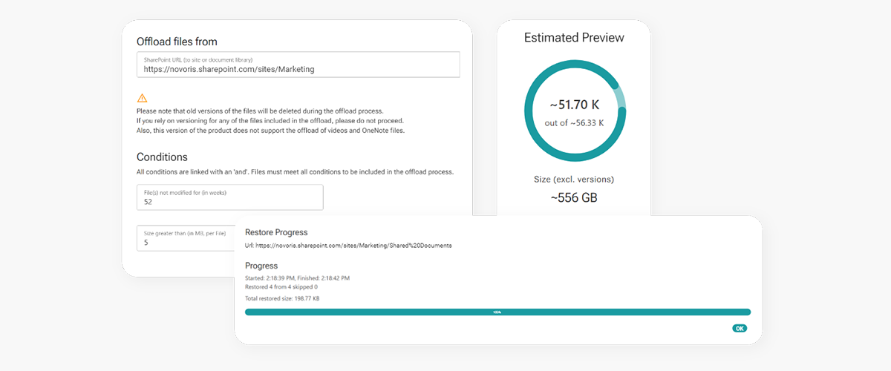Click the orange warning triangle icon
891x371 pixels.
coord(143,98)
